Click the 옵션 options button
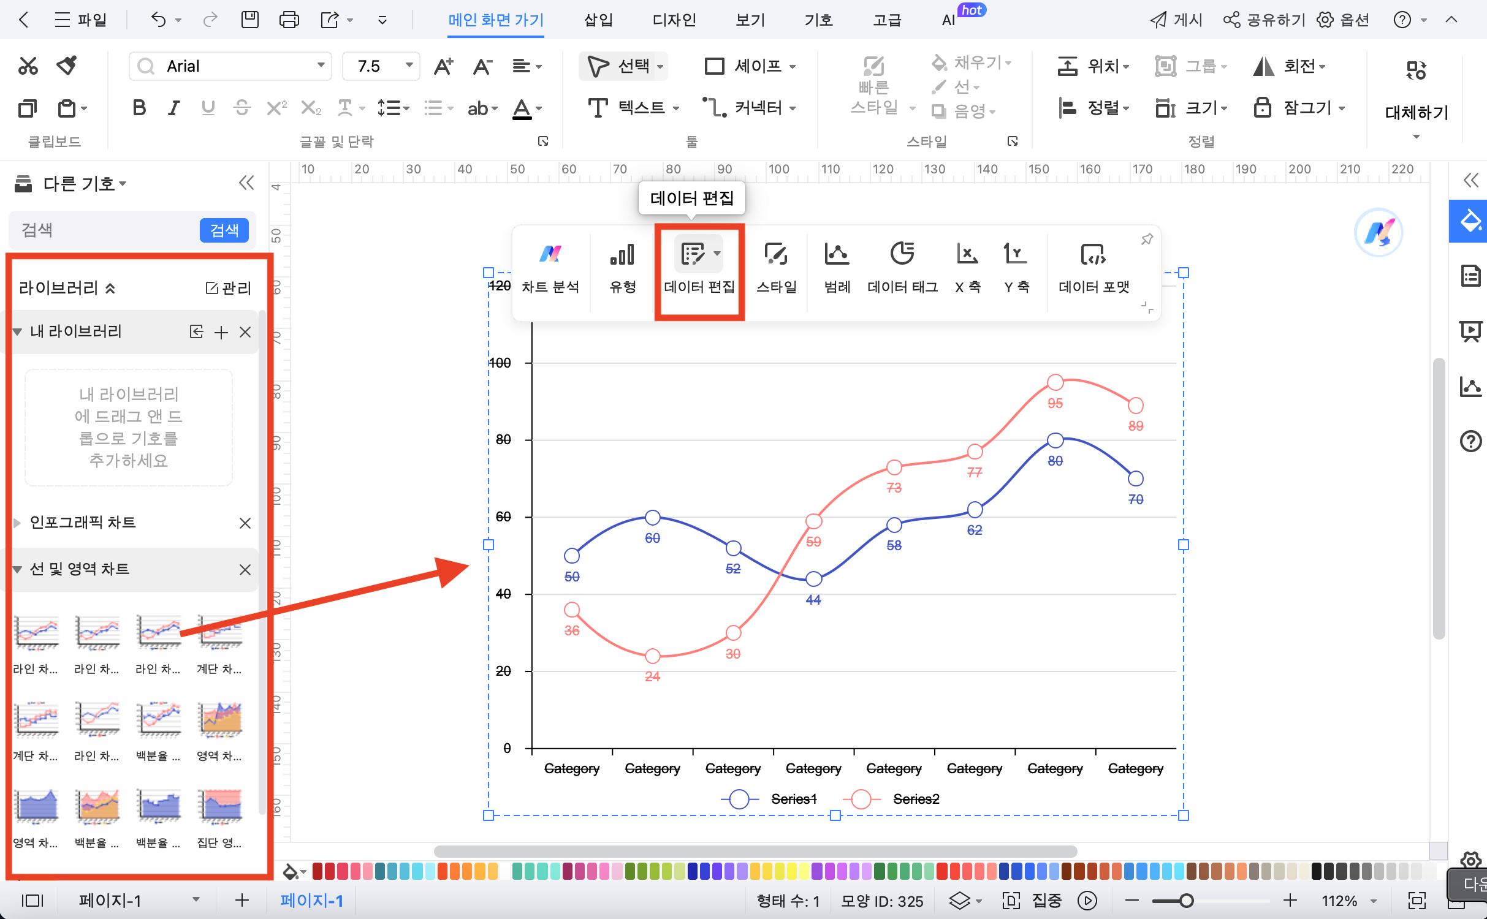 click(x=1343, y=20)
